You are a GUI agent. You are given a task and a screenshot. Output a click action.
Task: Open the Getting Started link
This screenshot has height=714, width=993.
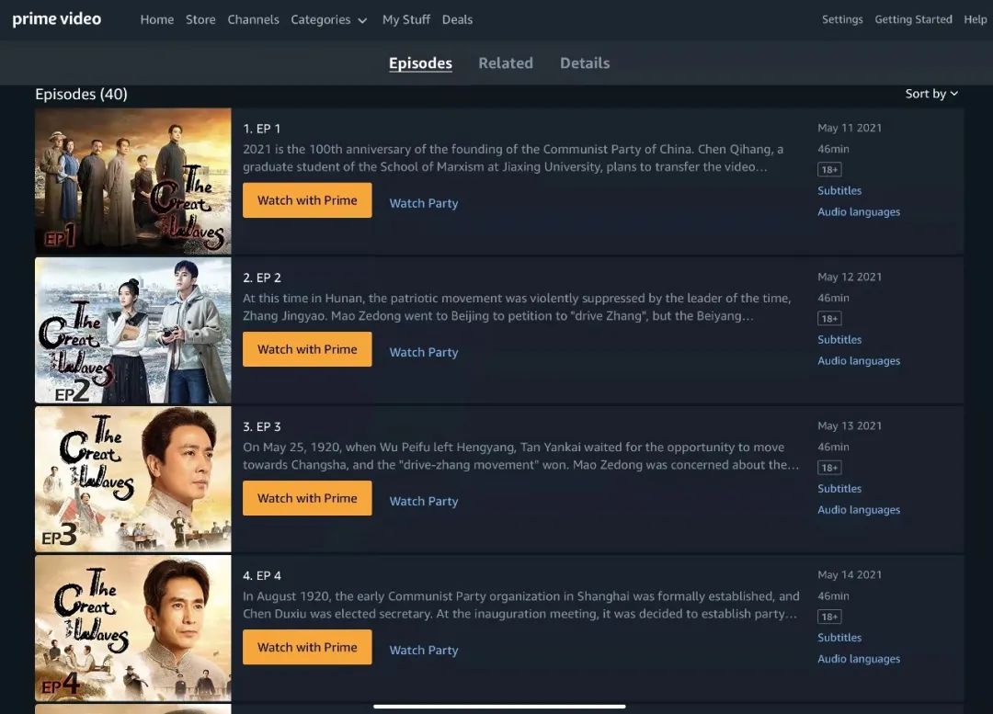point(913,19)
